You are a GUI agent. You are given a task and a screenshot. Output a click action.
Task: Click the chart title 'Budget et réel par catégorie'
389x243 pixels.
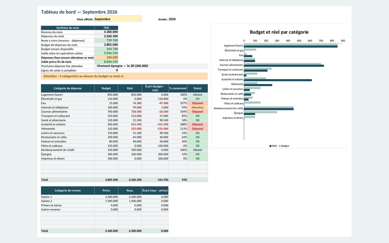[x=279, y=32]
